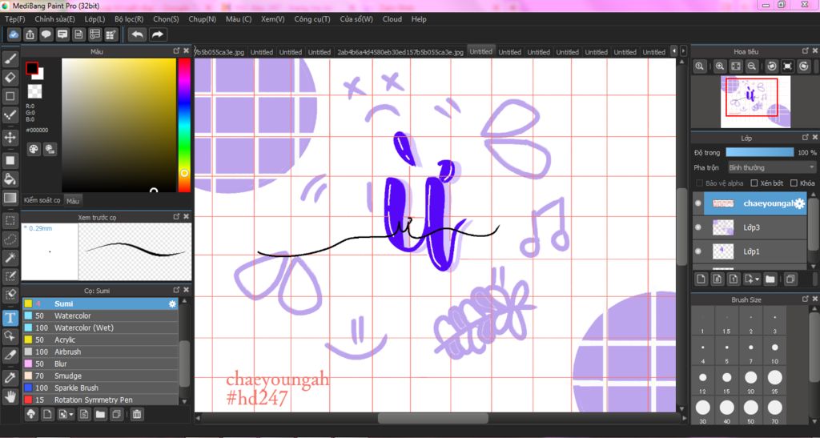Click the export/share toolbar icon
This screenshot has height=438, width=820.
pos(30,34)
